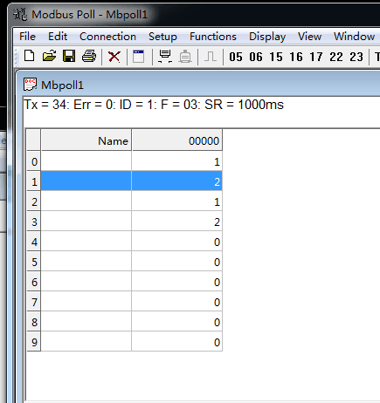This screenshot has height=403, width=380.
Task: Click value cell of register 5
Action: click(x=177, y=262)
